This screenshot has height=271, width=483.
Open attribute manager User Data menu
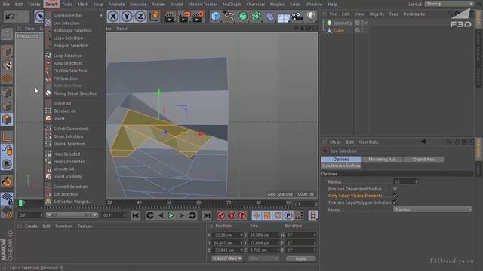[368, 142]
